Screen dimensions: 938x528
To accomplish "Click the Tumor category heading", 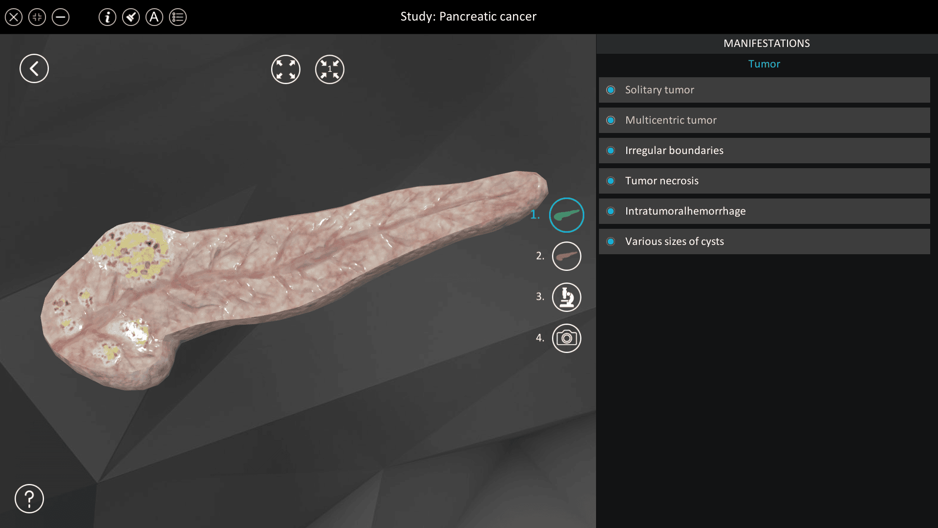I will (764, 64).
